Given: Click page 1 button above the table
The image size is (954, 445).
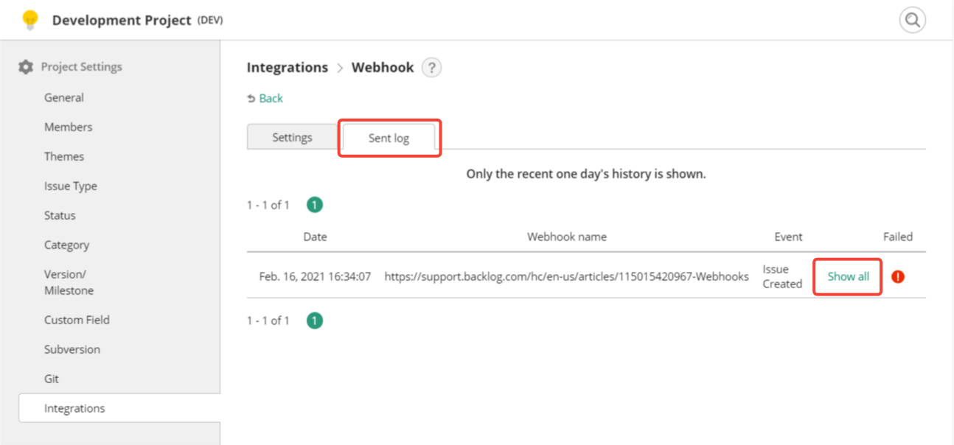Looking at the screenshot, I should [x=315, y=205].
